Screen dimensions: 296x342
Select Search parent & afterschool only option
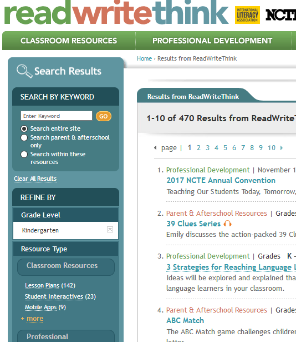pyautogui.click(x=24, y=137)
